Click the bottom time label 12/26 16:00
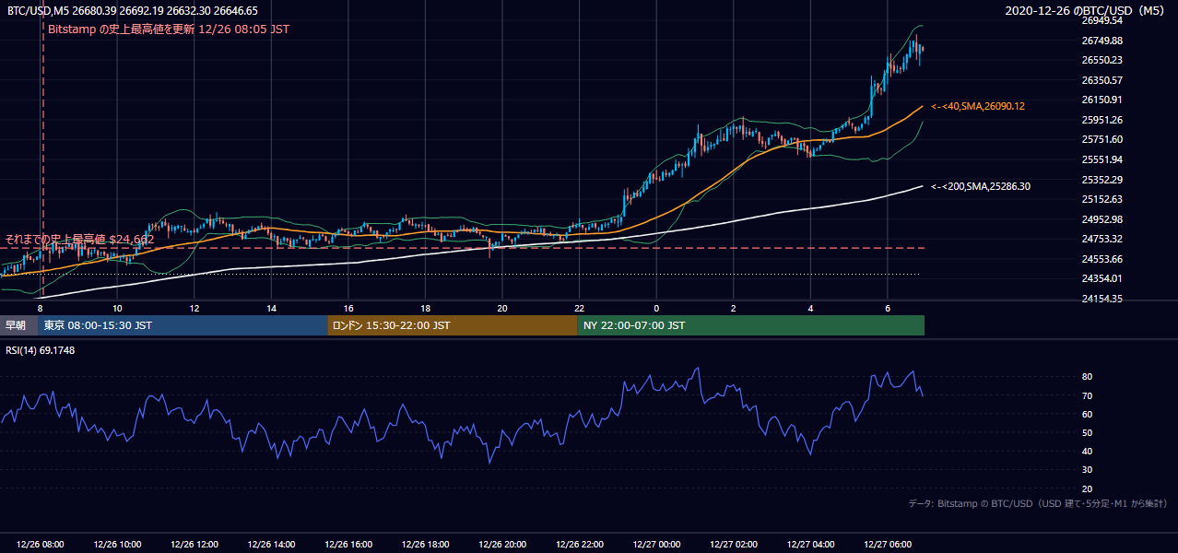1178x553 pixels. [348, 545]
